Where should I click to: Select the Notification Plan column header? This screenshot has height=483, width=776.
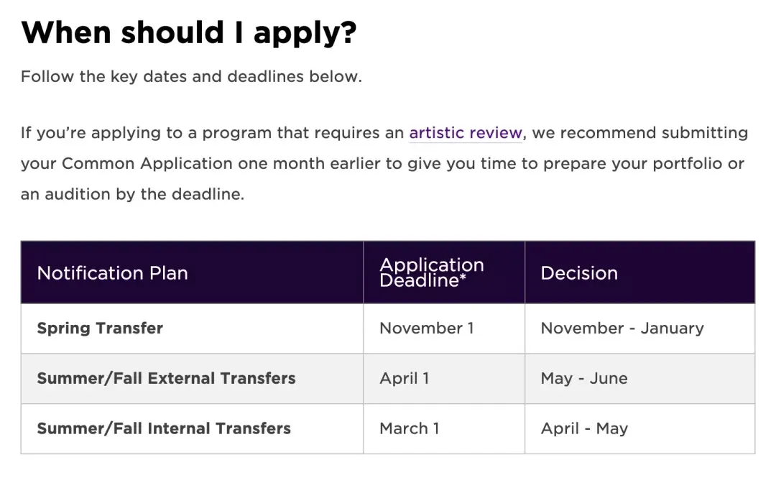(112, 273)
